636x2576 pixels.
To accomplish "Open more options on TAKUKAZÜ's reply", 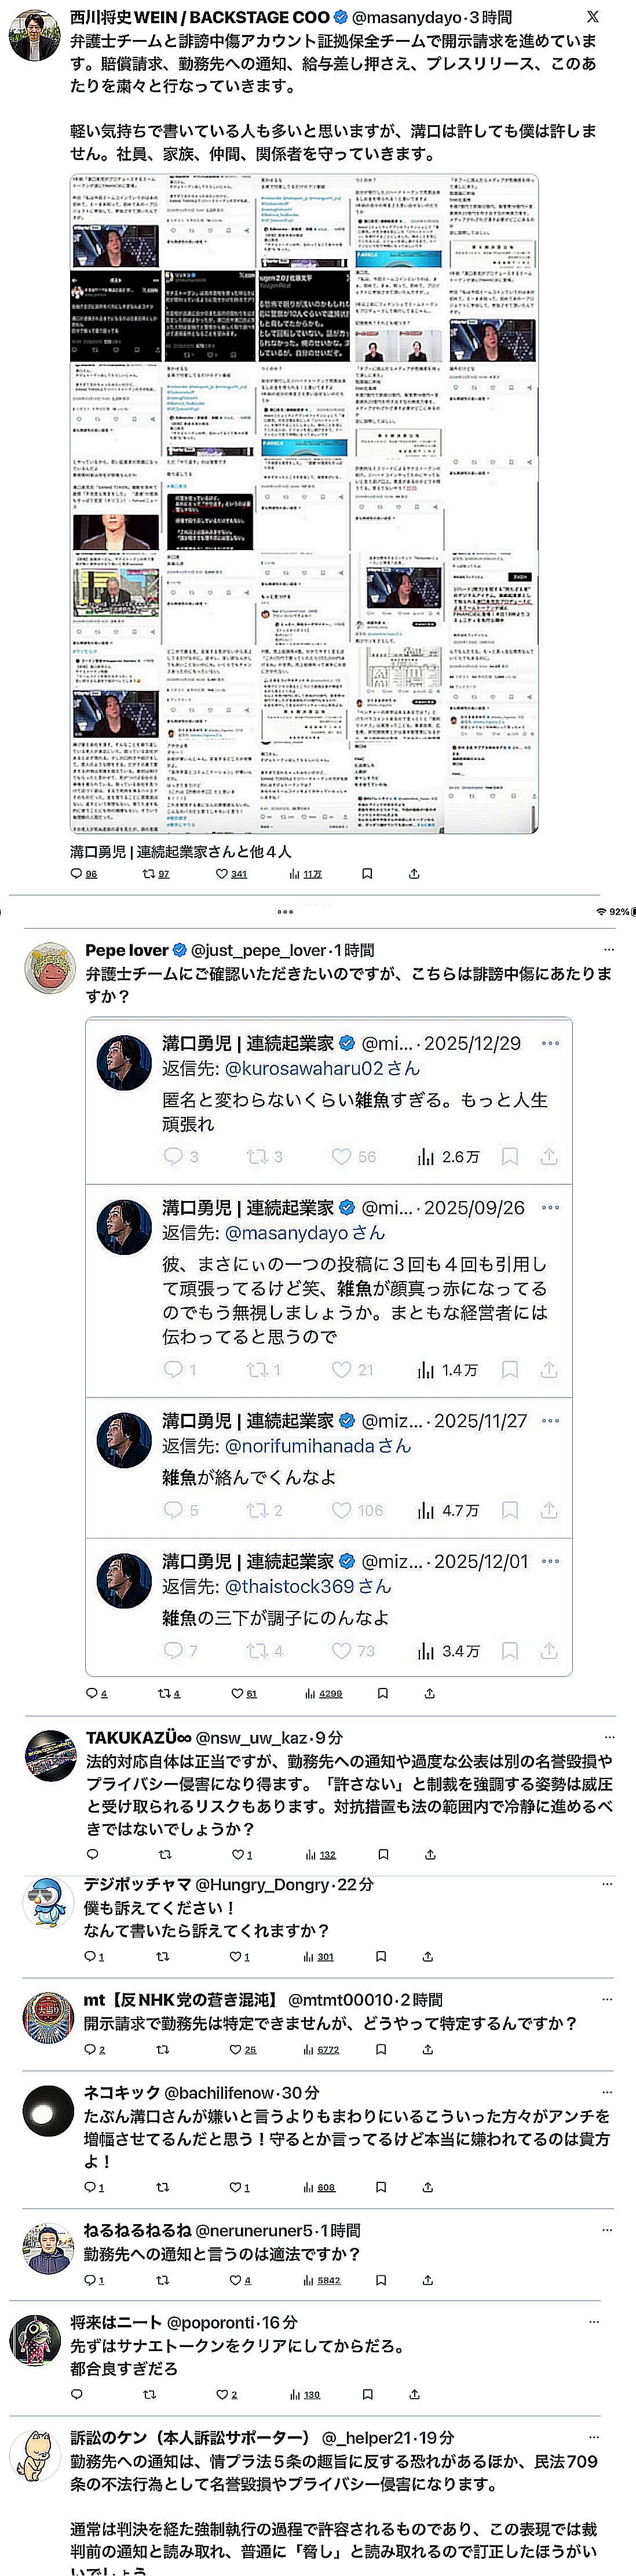I will (608, 1737).
